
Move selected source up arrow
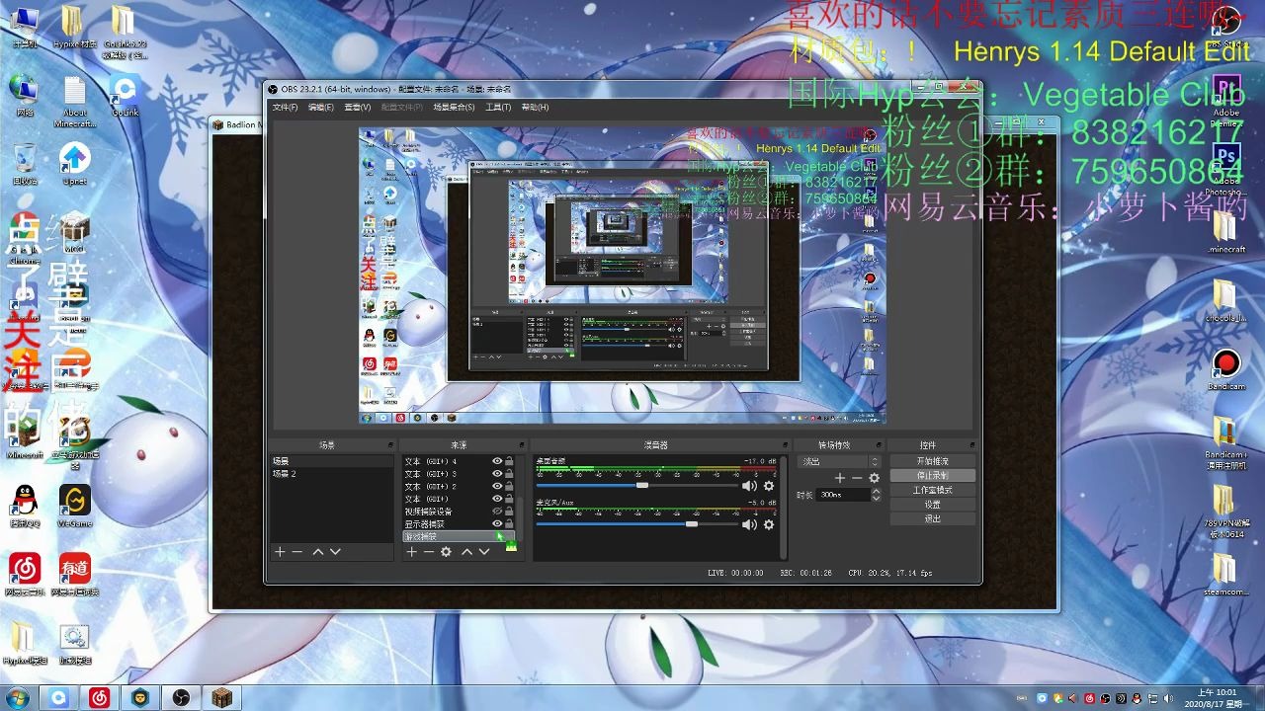coord(466,552)
